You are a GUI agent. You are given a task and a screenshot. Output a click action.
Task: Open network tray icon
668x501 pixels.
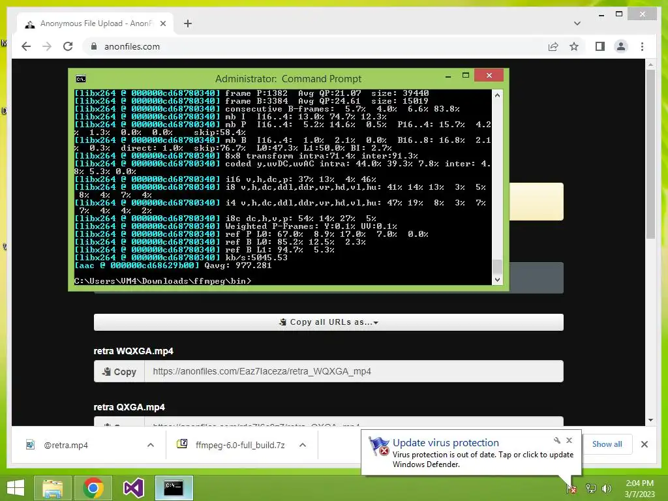[591, 489]
